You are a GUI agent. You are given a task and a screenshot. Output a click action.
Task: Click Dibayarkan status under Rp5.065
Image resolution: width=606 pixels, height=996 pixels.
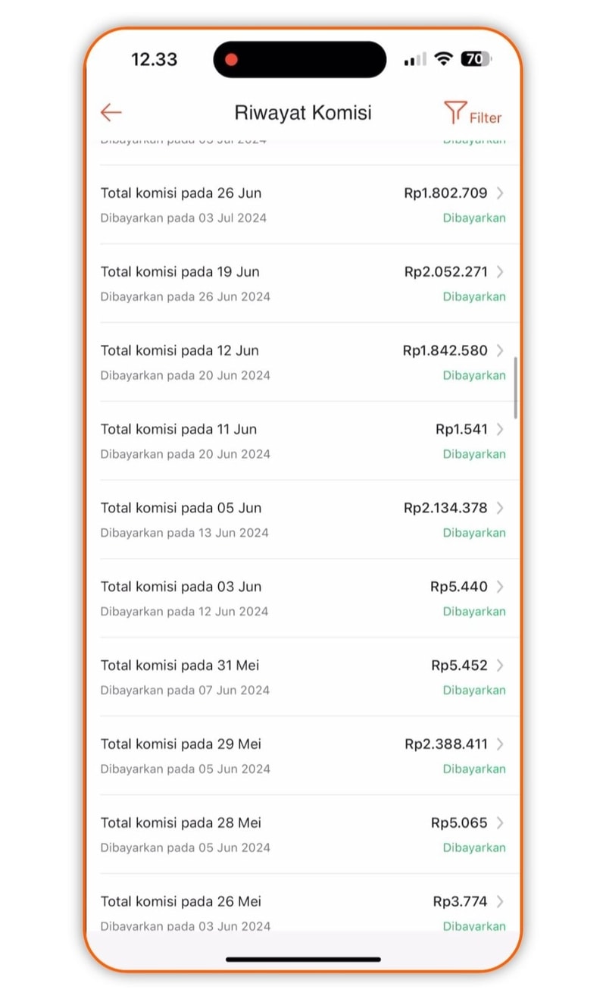pos(474,848)
